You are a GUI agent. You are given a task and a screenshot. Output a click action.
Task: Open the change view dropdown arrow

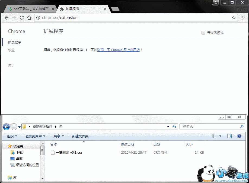[x=220, y=136]
